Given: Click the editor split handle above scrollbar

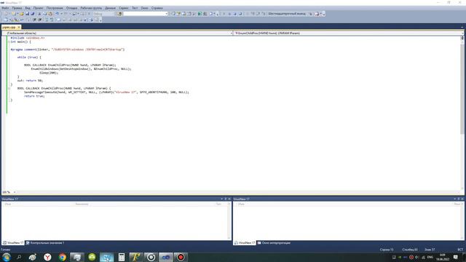Looking at the screenshot, I should point(462,38).
